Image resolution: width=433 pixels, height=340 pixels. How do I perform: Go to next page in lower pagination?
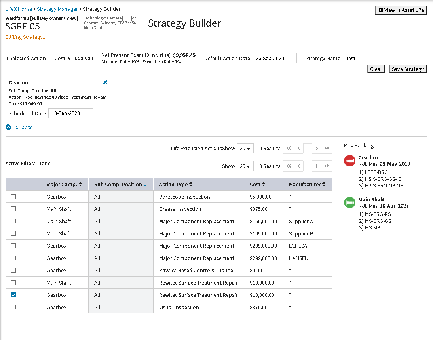[317, 166]
